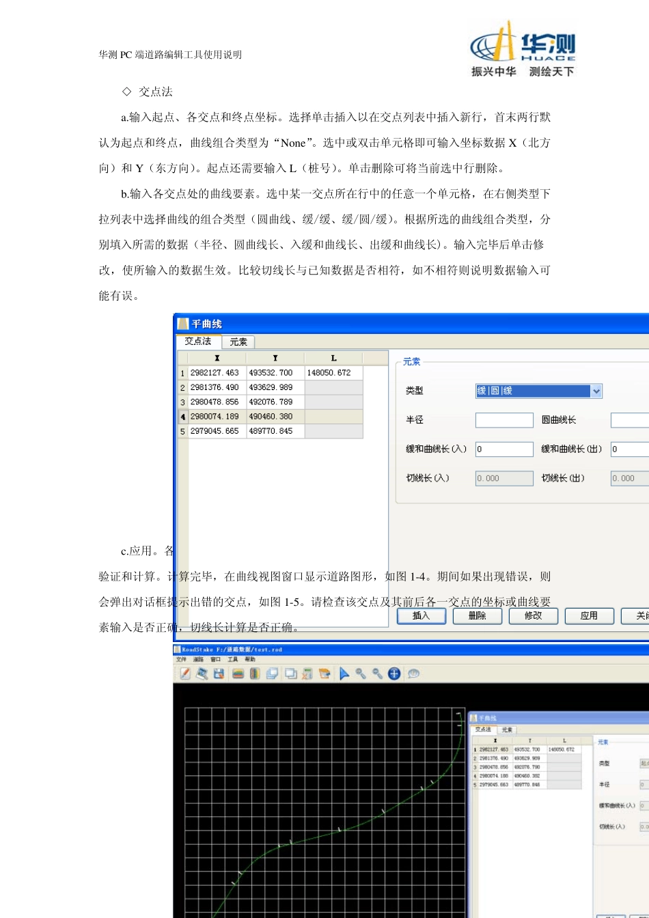This screenshot has width=649, height=918.
Task: Click the Y column header in standalone 平曲线 dialog
Action: [275, 358]
